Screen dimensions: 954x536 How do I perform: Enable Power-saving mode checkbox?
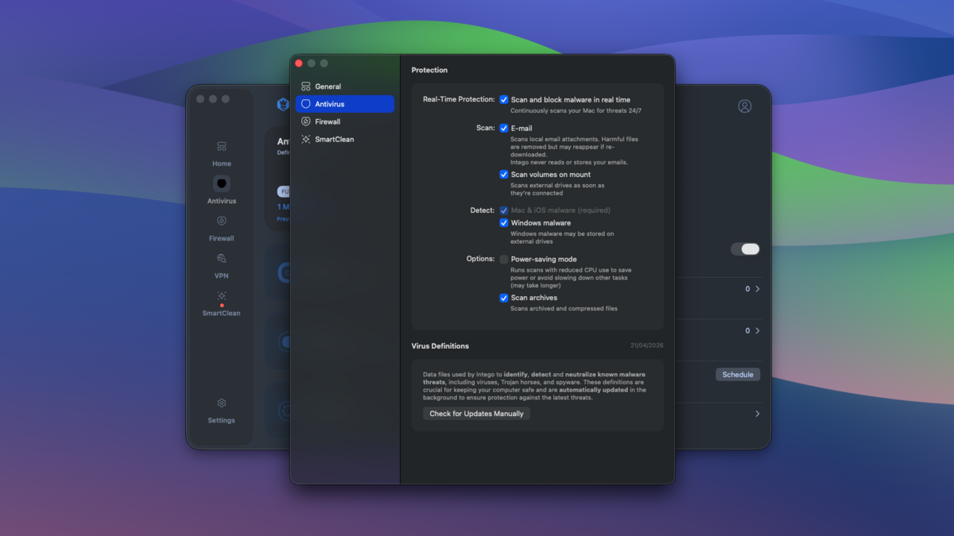click(x=504, y=260)
